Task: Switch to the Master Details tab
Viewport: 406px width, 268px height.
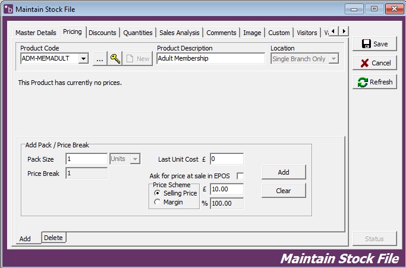Action: [x=36, y=33]
